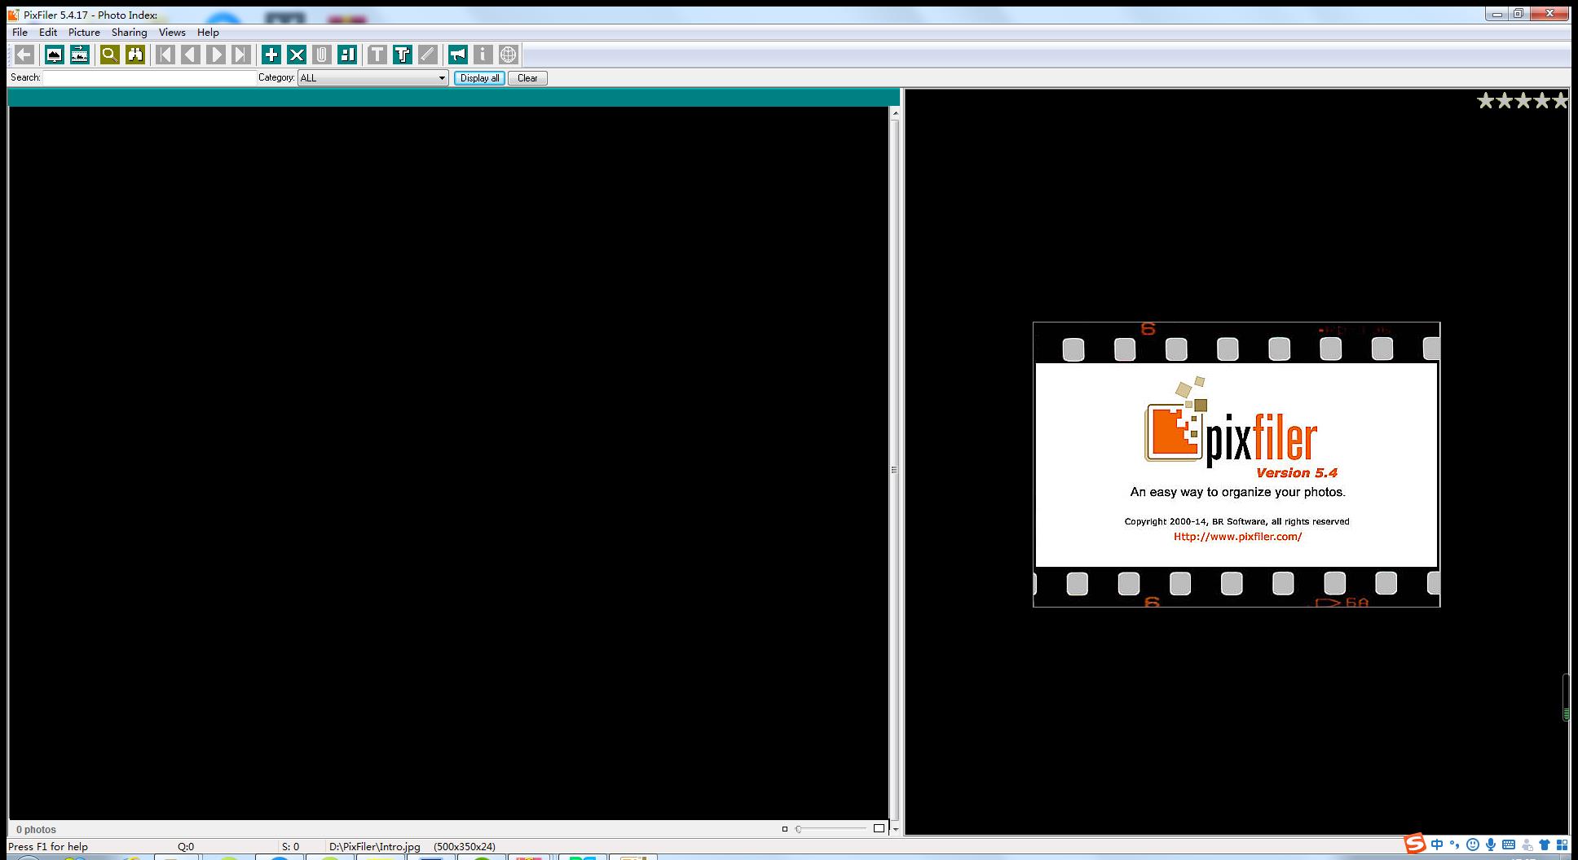
Task: Expand the Category ALL dropdown
Action: pos(373,78)
